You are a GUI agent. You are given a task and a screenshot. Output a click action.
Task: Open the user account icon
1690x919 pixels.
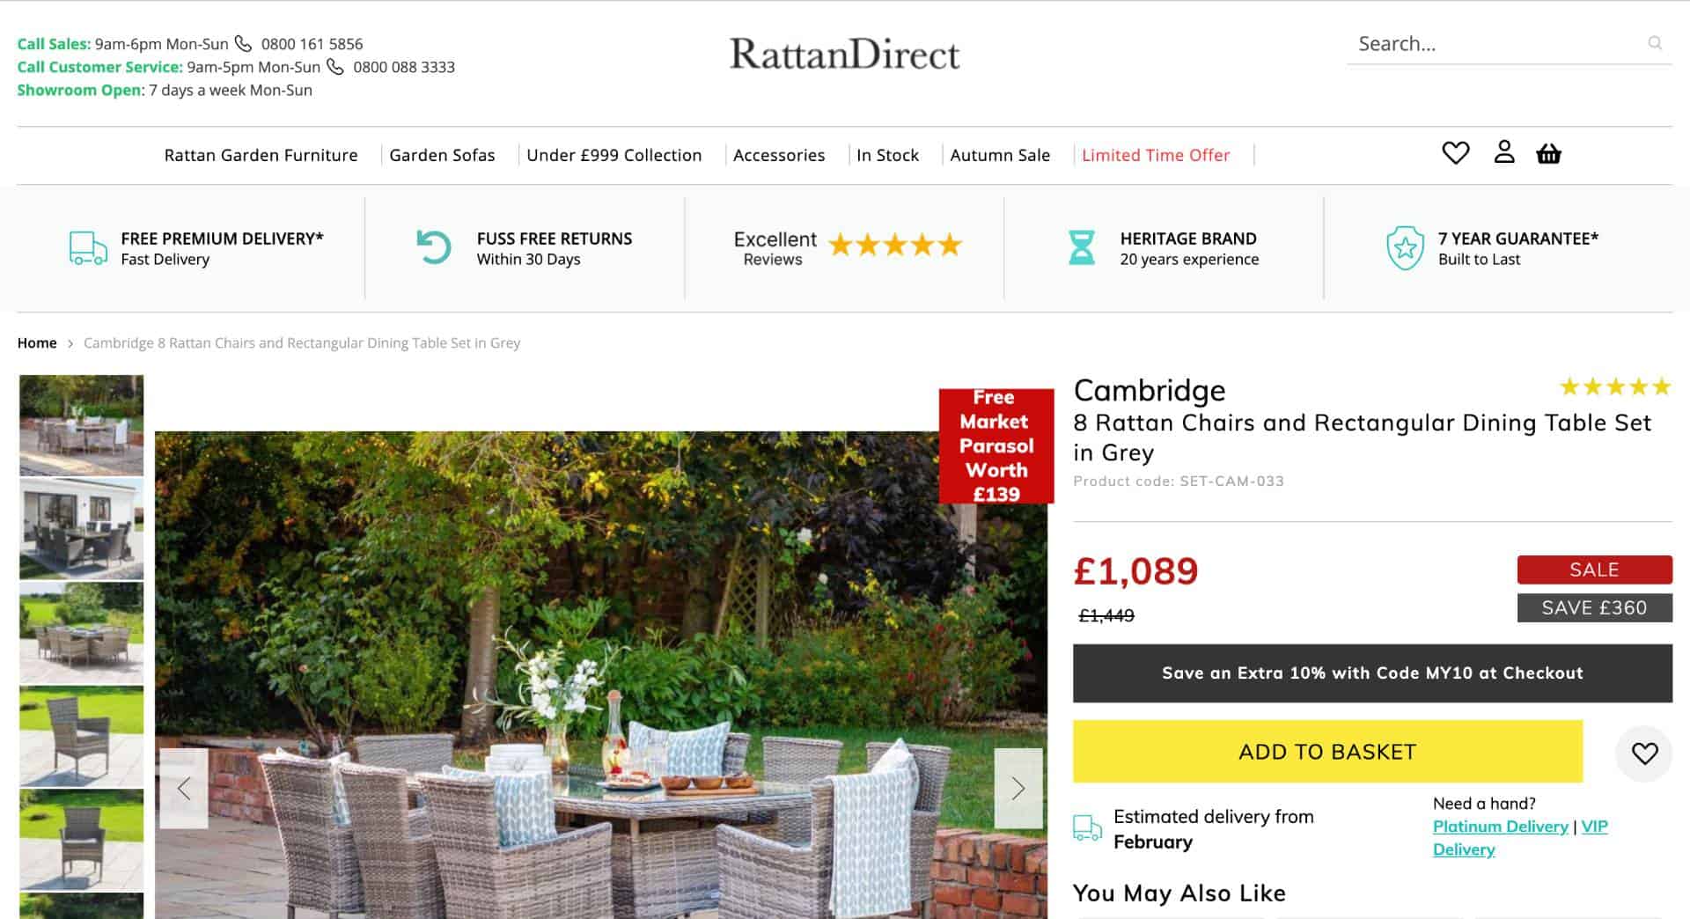coord(1504,152)
